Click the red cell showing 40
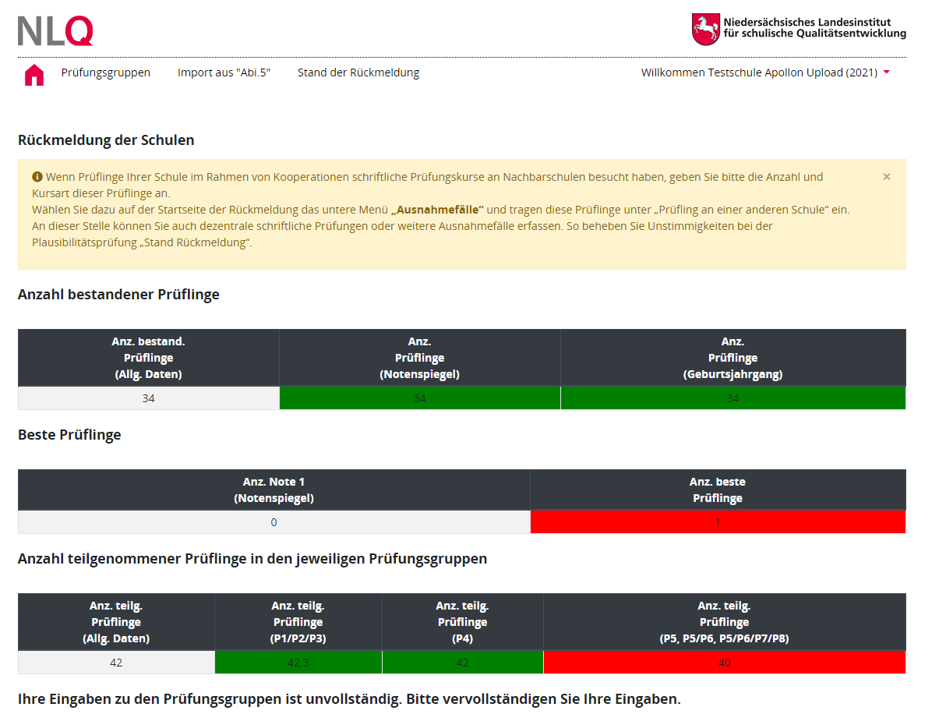 tap(724, 663)
